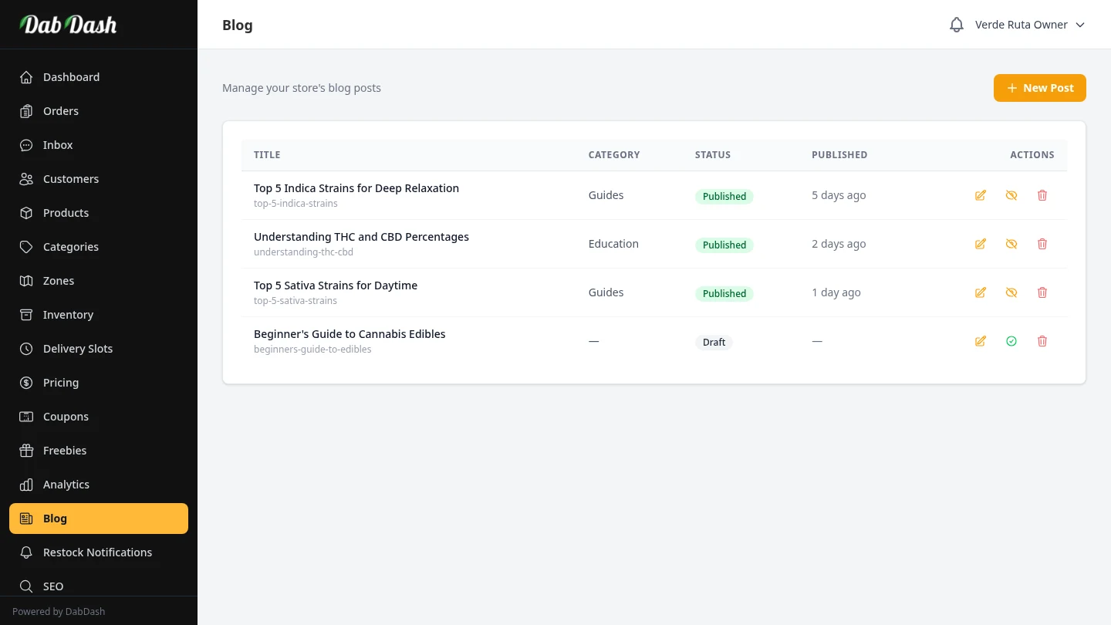Viewport: 1111px width, 625px height.
Task: Open the Verde Ruta Owner account dropdown
Action: [1029, 25]
